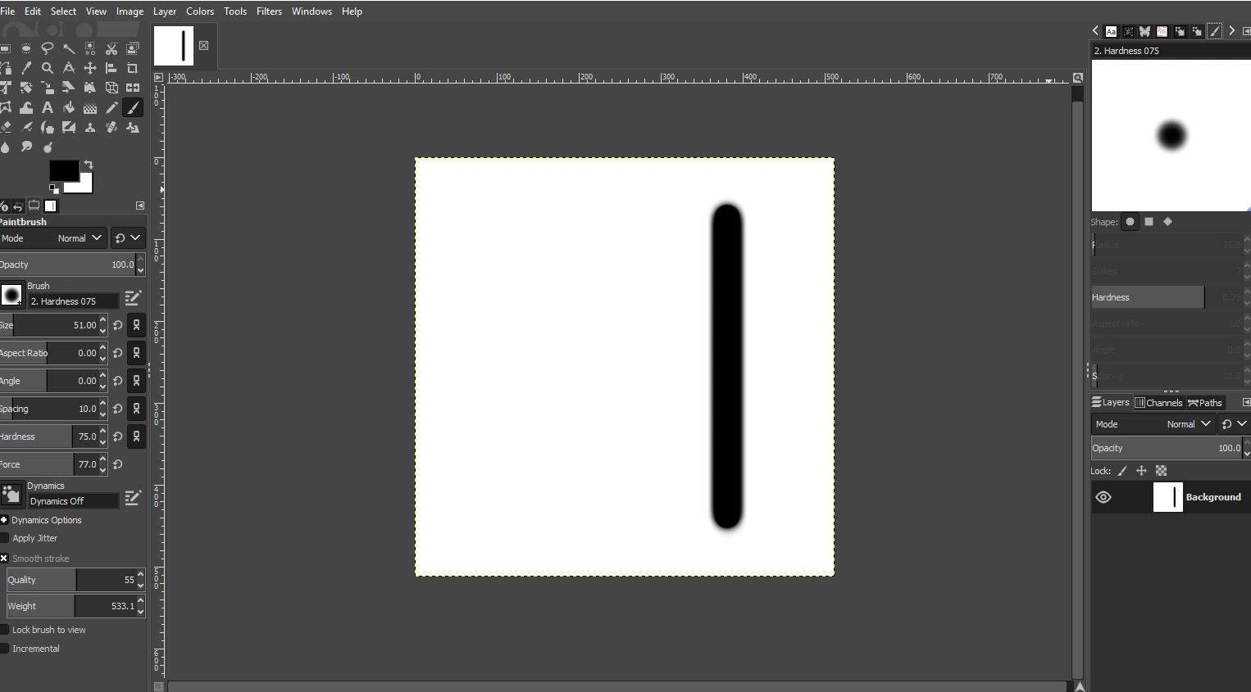Click the Background layer thumbnail
Viewport: 1251px width, 692px height.
pos(1167,497)
